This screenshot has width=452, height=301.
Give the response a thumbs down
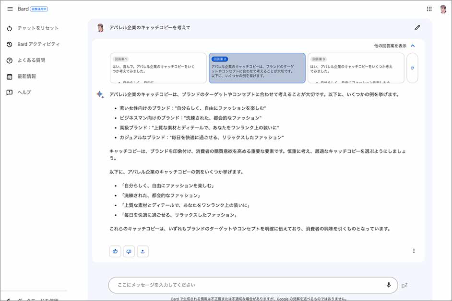pyautogui.click(x=129, y=251)
